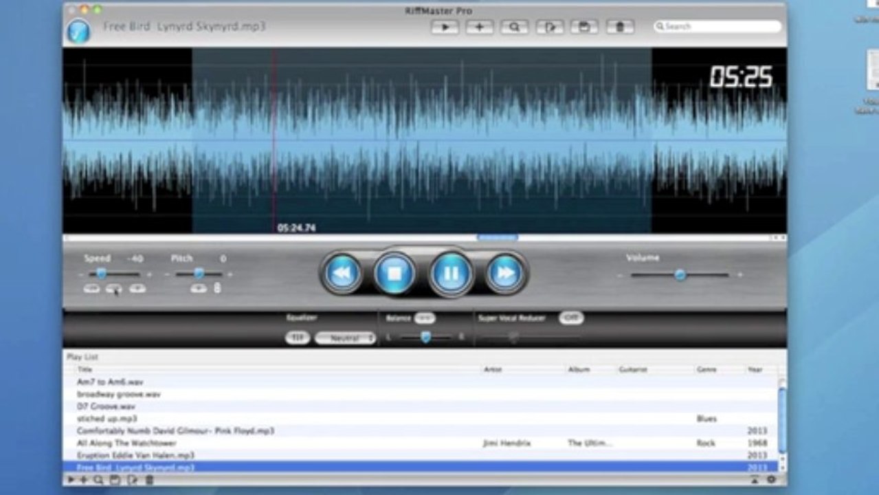Toggle the Super Vocal Reducer Off switch
Image resolution: width=879 pixels, height=495 pixels.
[570, 318]
